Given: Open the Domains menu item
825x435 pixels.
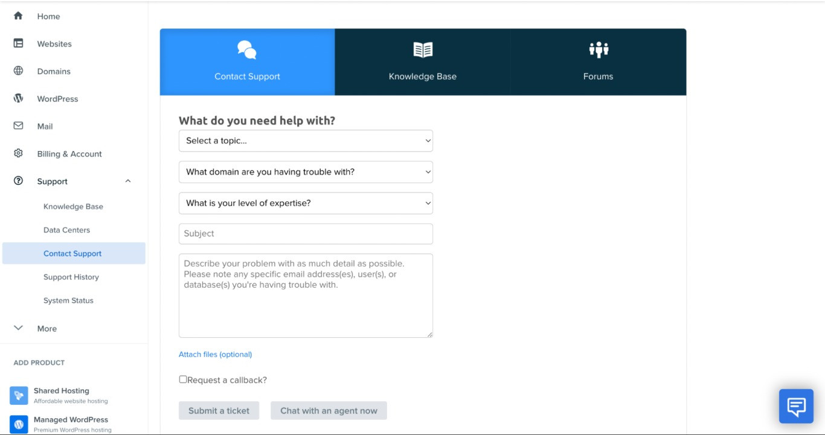Looking at the screenshot, I should pyautogui.click(x=54, y=71).
